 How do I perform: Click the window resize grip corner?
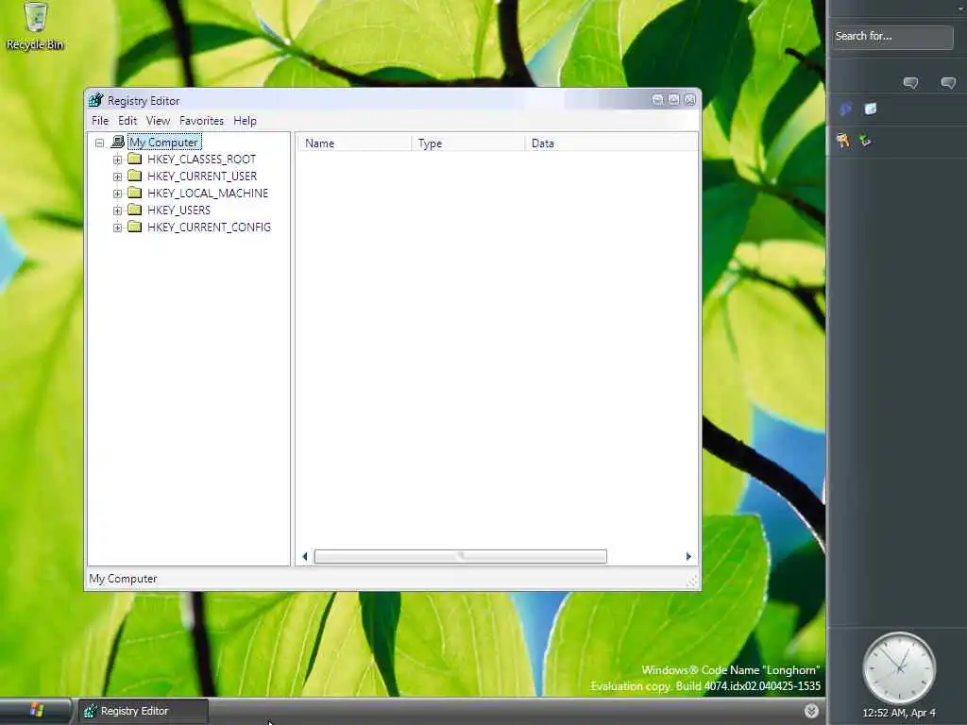click(x=692, y=581)
